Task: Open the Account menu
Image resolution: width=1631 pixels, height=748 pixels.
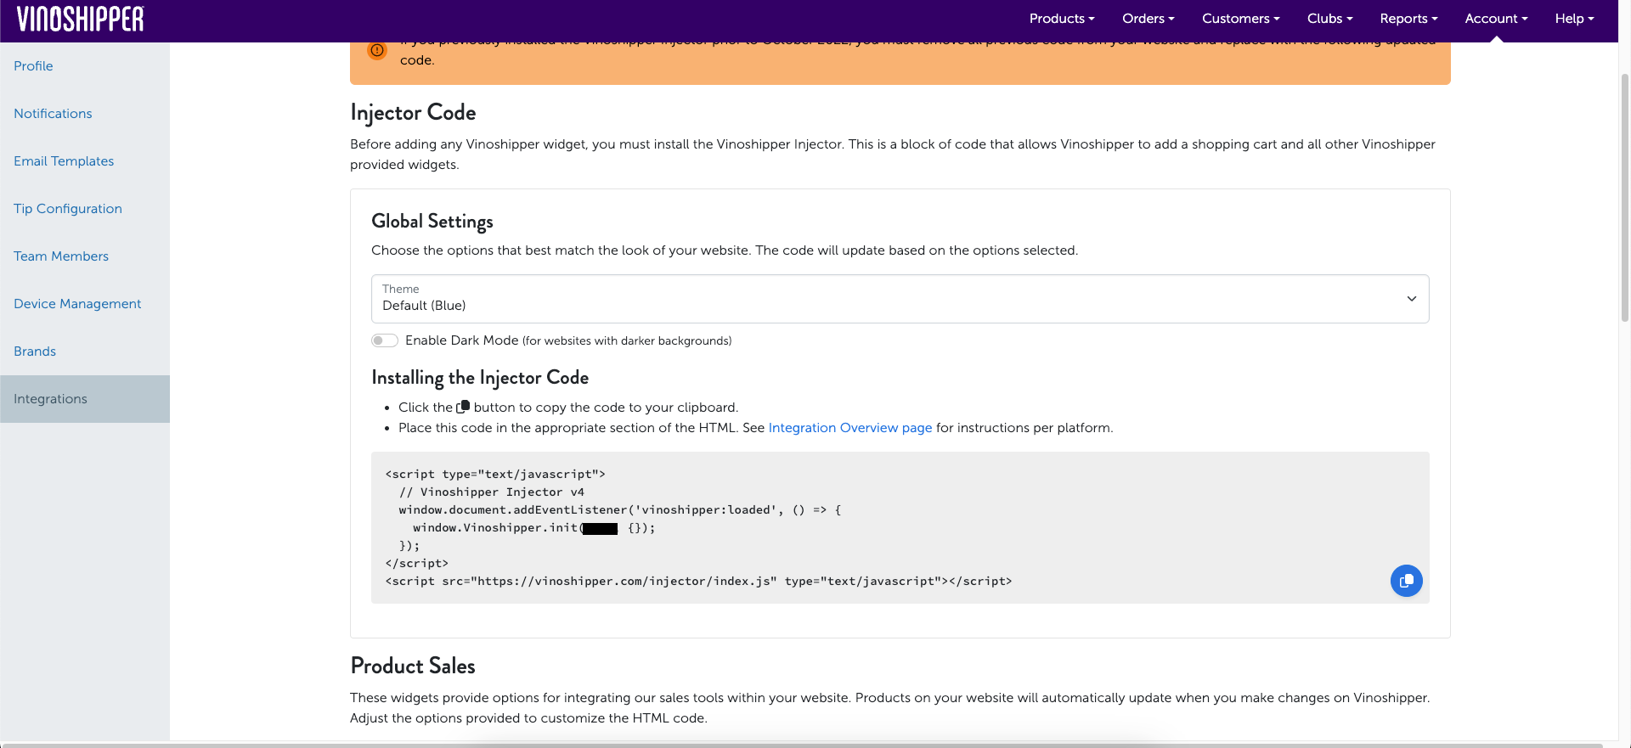Action: [x=1496, y=19]
